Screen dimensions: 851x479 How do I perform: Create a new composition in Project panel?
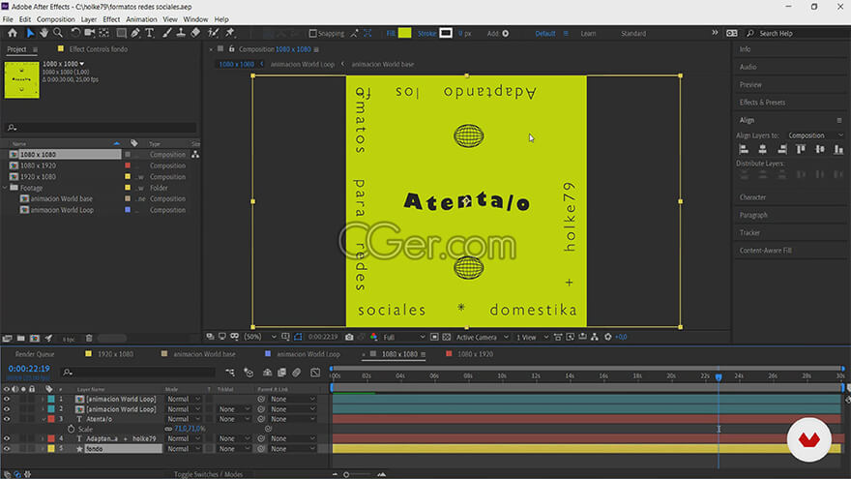click(x=35, y=339)
